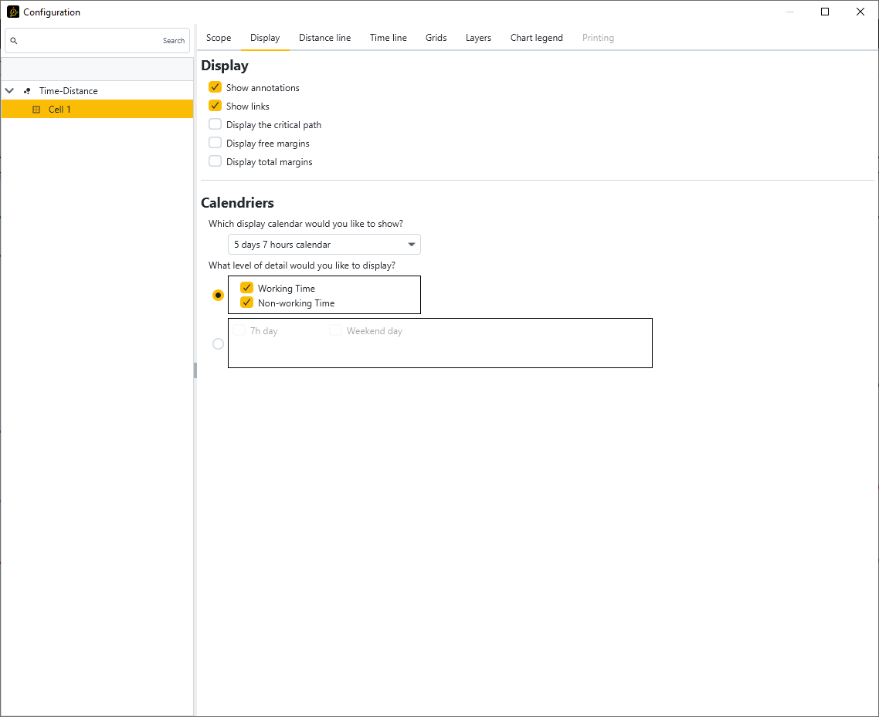This screenshot has width=879, height=717.
Task: Select the second detail-level radio button
Action: tap(218, 343)
